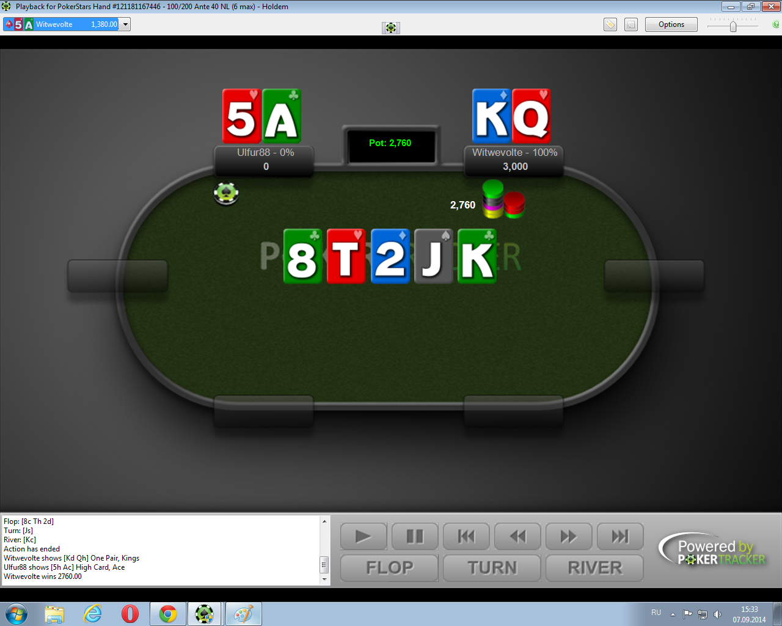
Task: Skip to the end of the hand
Action: [620, 537]
